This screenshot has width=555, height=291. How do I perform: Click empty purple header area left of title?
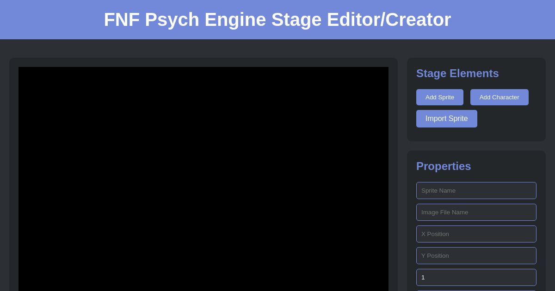46,19
